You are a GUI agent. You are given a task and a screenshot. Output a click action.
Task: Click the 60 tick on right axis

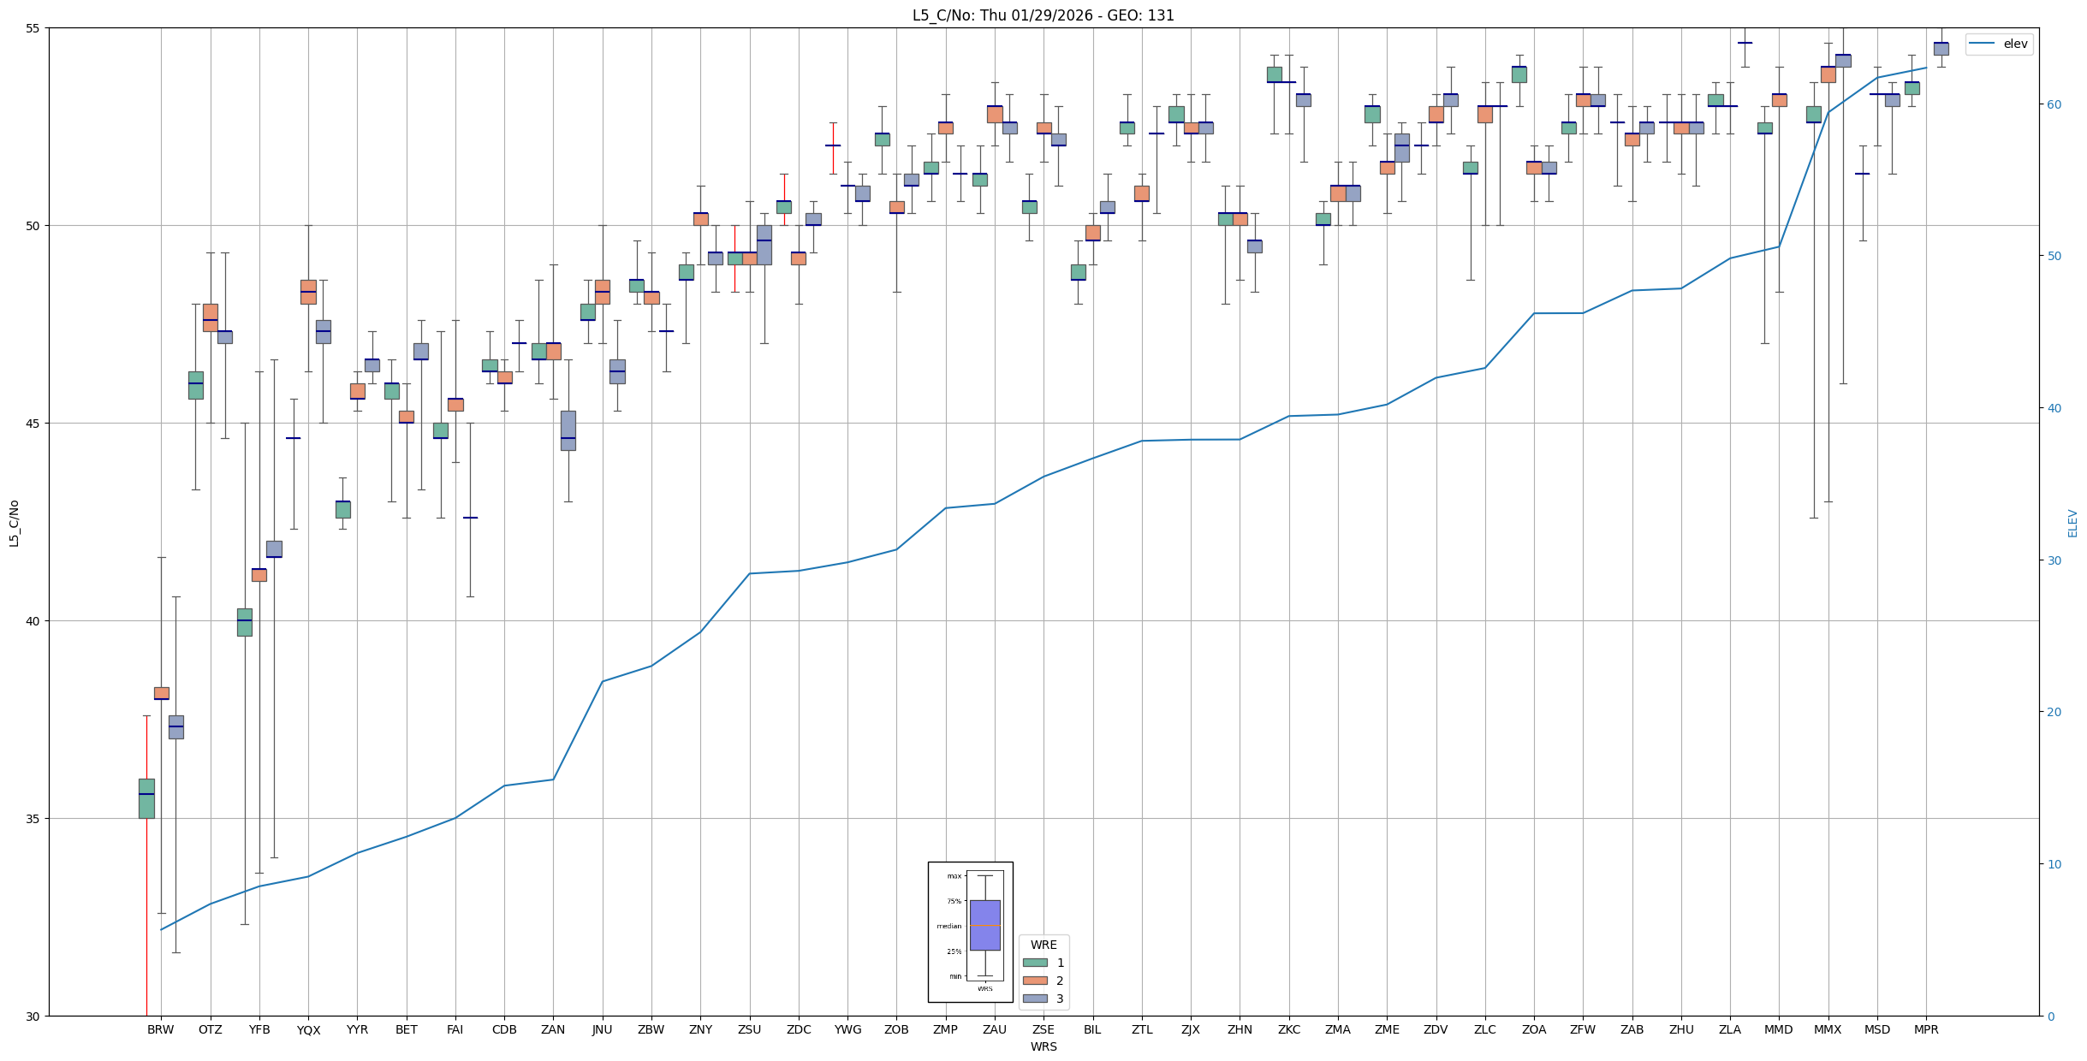pyautogui.click(x=2054, y=104)
